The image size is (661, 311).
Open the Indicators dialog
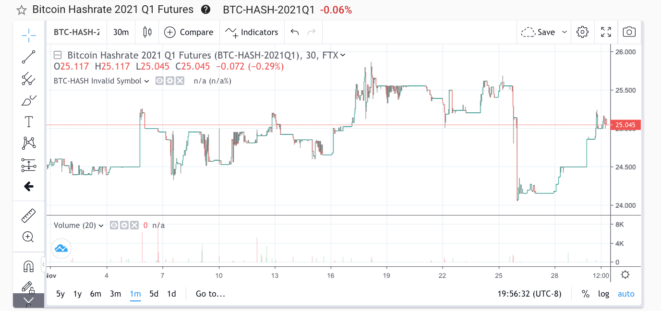(x=252, y=32)
